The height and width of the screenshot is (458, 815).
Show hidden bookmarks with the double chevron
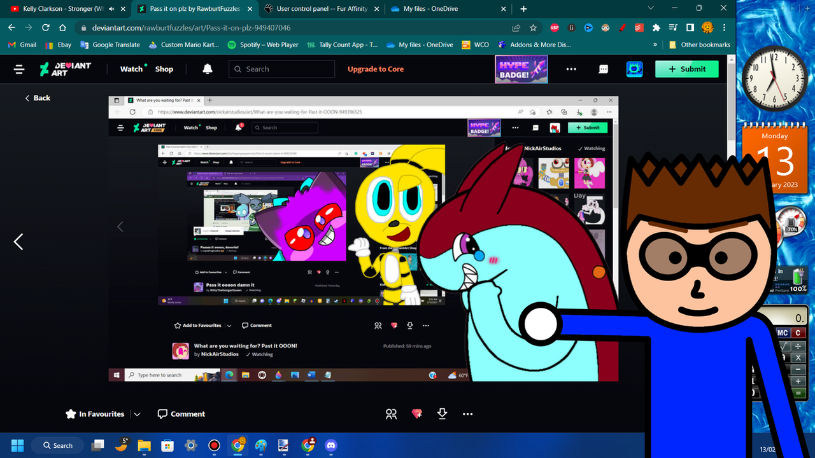tap(655, 45)
